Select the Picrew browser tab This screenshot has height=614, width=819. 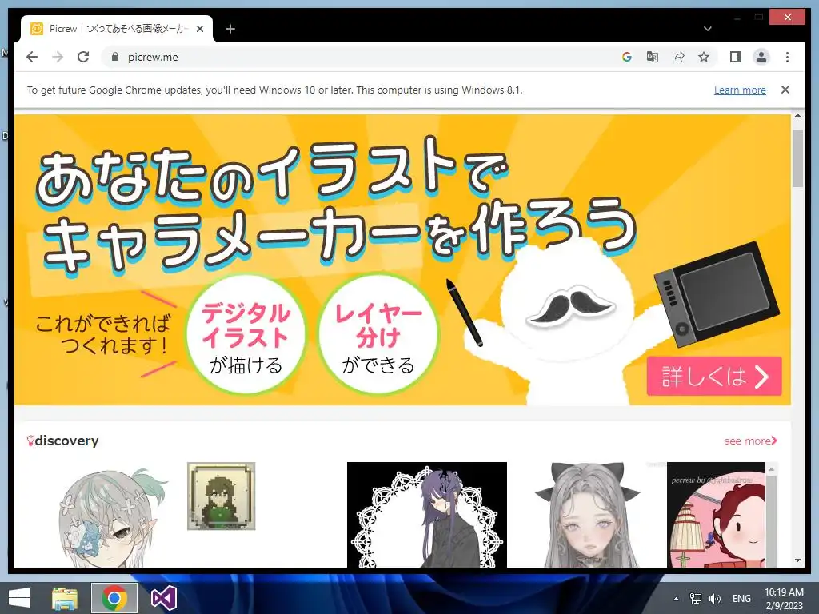(117, 29)
